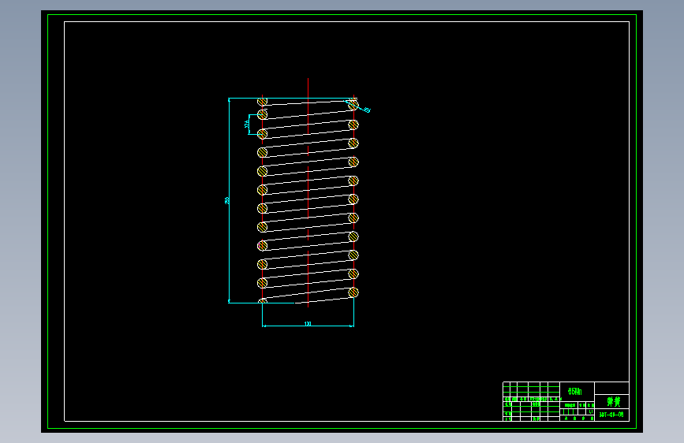Viewport: 684px width, 443px height.
Task: Select the drawing number below 弹簧
Action: pyautogui.click(x=611, y=415)
